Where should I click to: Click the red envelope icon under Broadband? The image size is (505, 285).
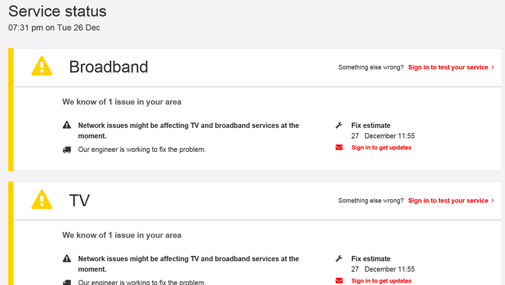pos(339,148)
